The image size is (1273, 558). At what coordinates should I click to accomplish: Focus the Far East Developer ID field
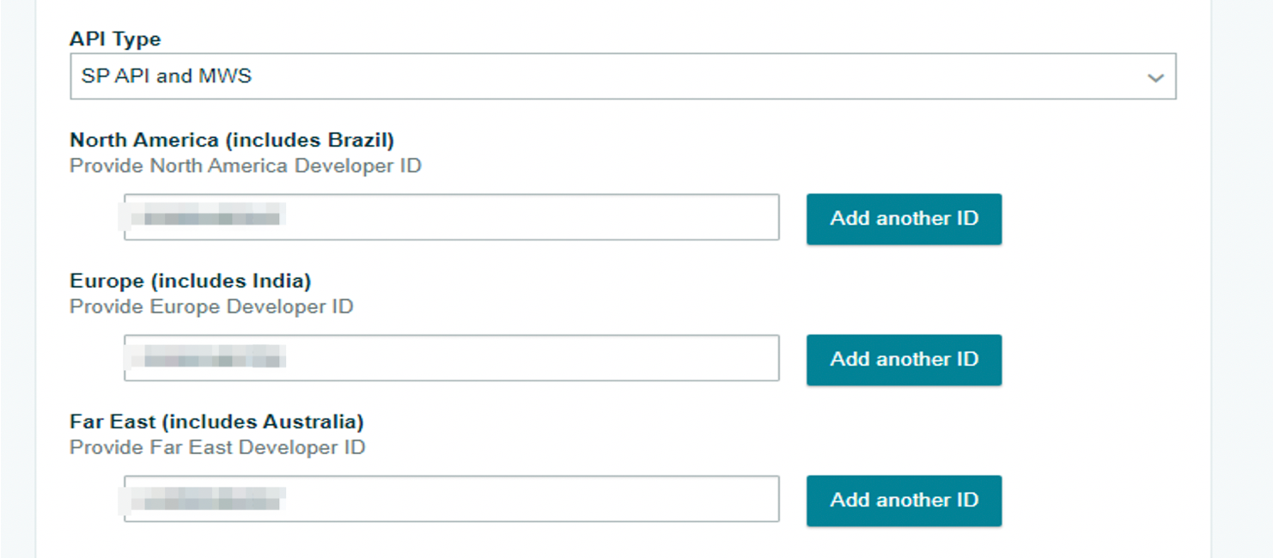452,499
